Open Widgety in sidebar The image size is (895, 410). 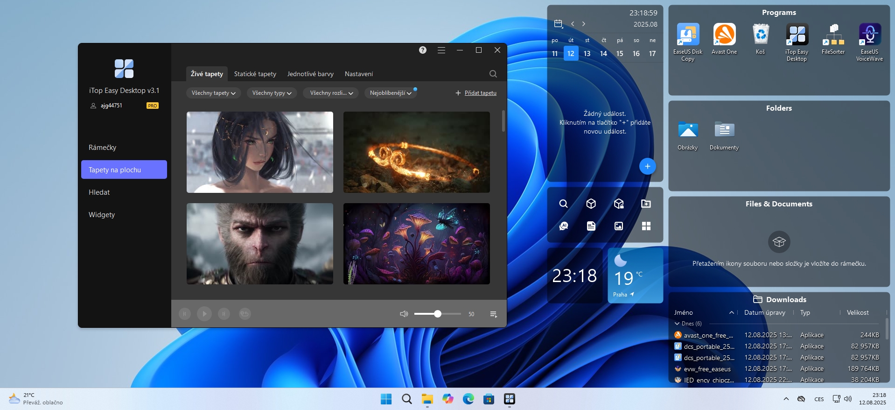[124, 214]
